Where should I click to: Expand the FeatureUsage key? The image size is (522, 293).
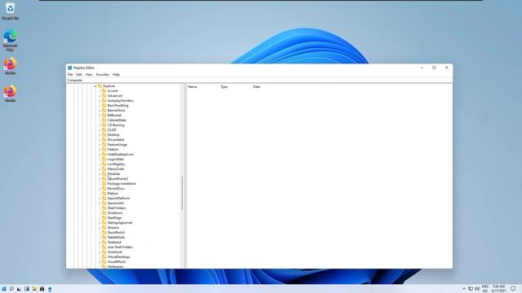coord(100,145)
